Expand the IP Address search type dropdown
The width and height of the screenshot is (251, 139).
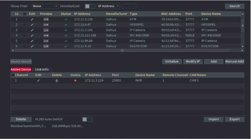(x=109, y=6)
